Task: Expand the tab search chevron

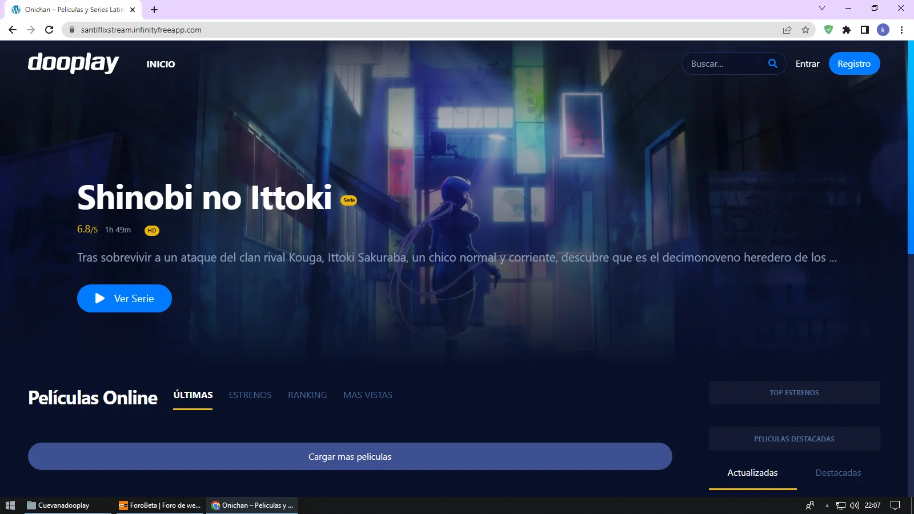Action: 822,8
